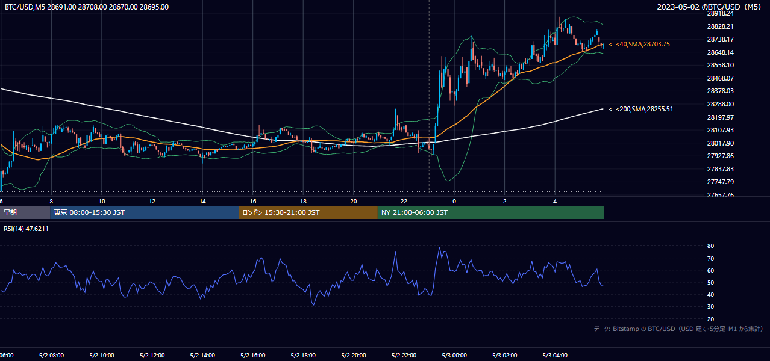Click hour tick 18 under price chart
This screenshot has width=770, height=361.
pyautogui.click(x=303, y=201)
